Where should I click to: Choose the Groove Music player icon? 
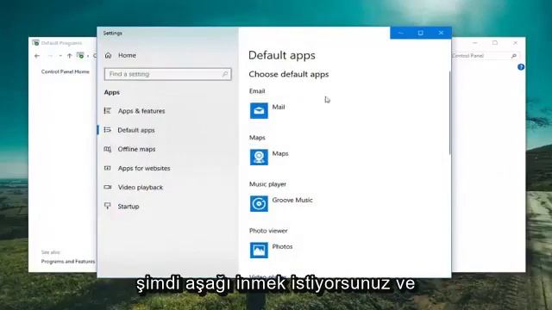259,203
